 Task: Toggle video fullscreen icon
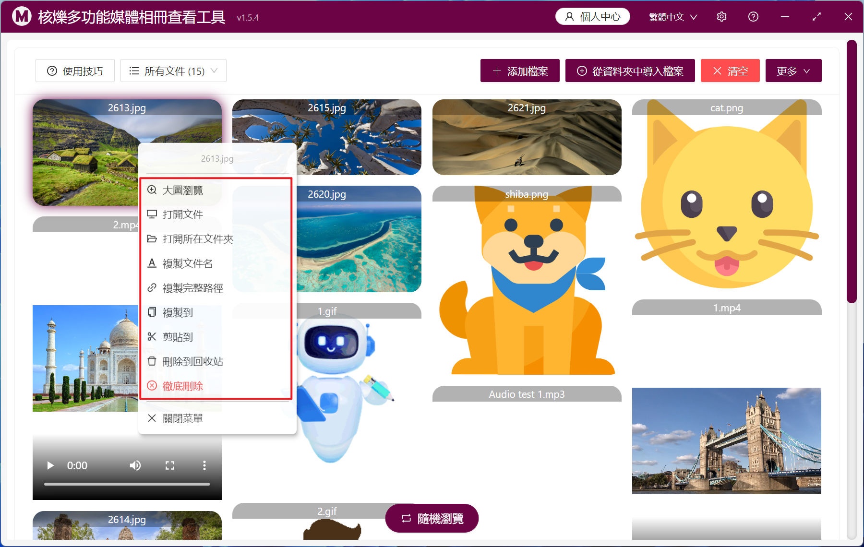point(170,465)
